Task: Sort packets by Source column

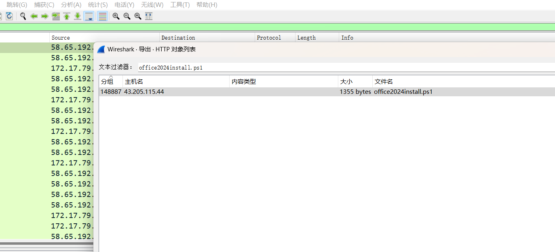Action: click(104, 38)
